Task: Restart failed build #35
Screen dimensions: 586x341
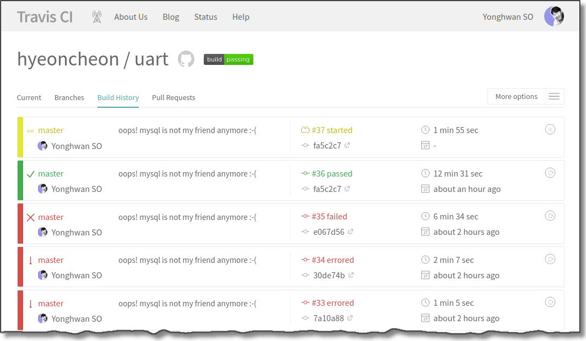Action: pyautogui.click(x=550, y=216)
